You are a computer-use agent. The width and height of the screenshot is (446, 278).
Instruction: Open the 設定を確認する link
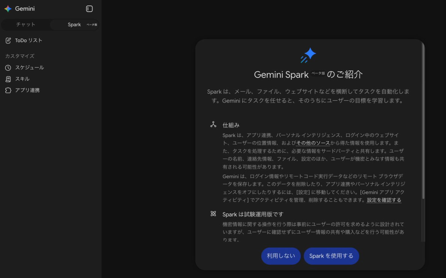click(384, 200)
